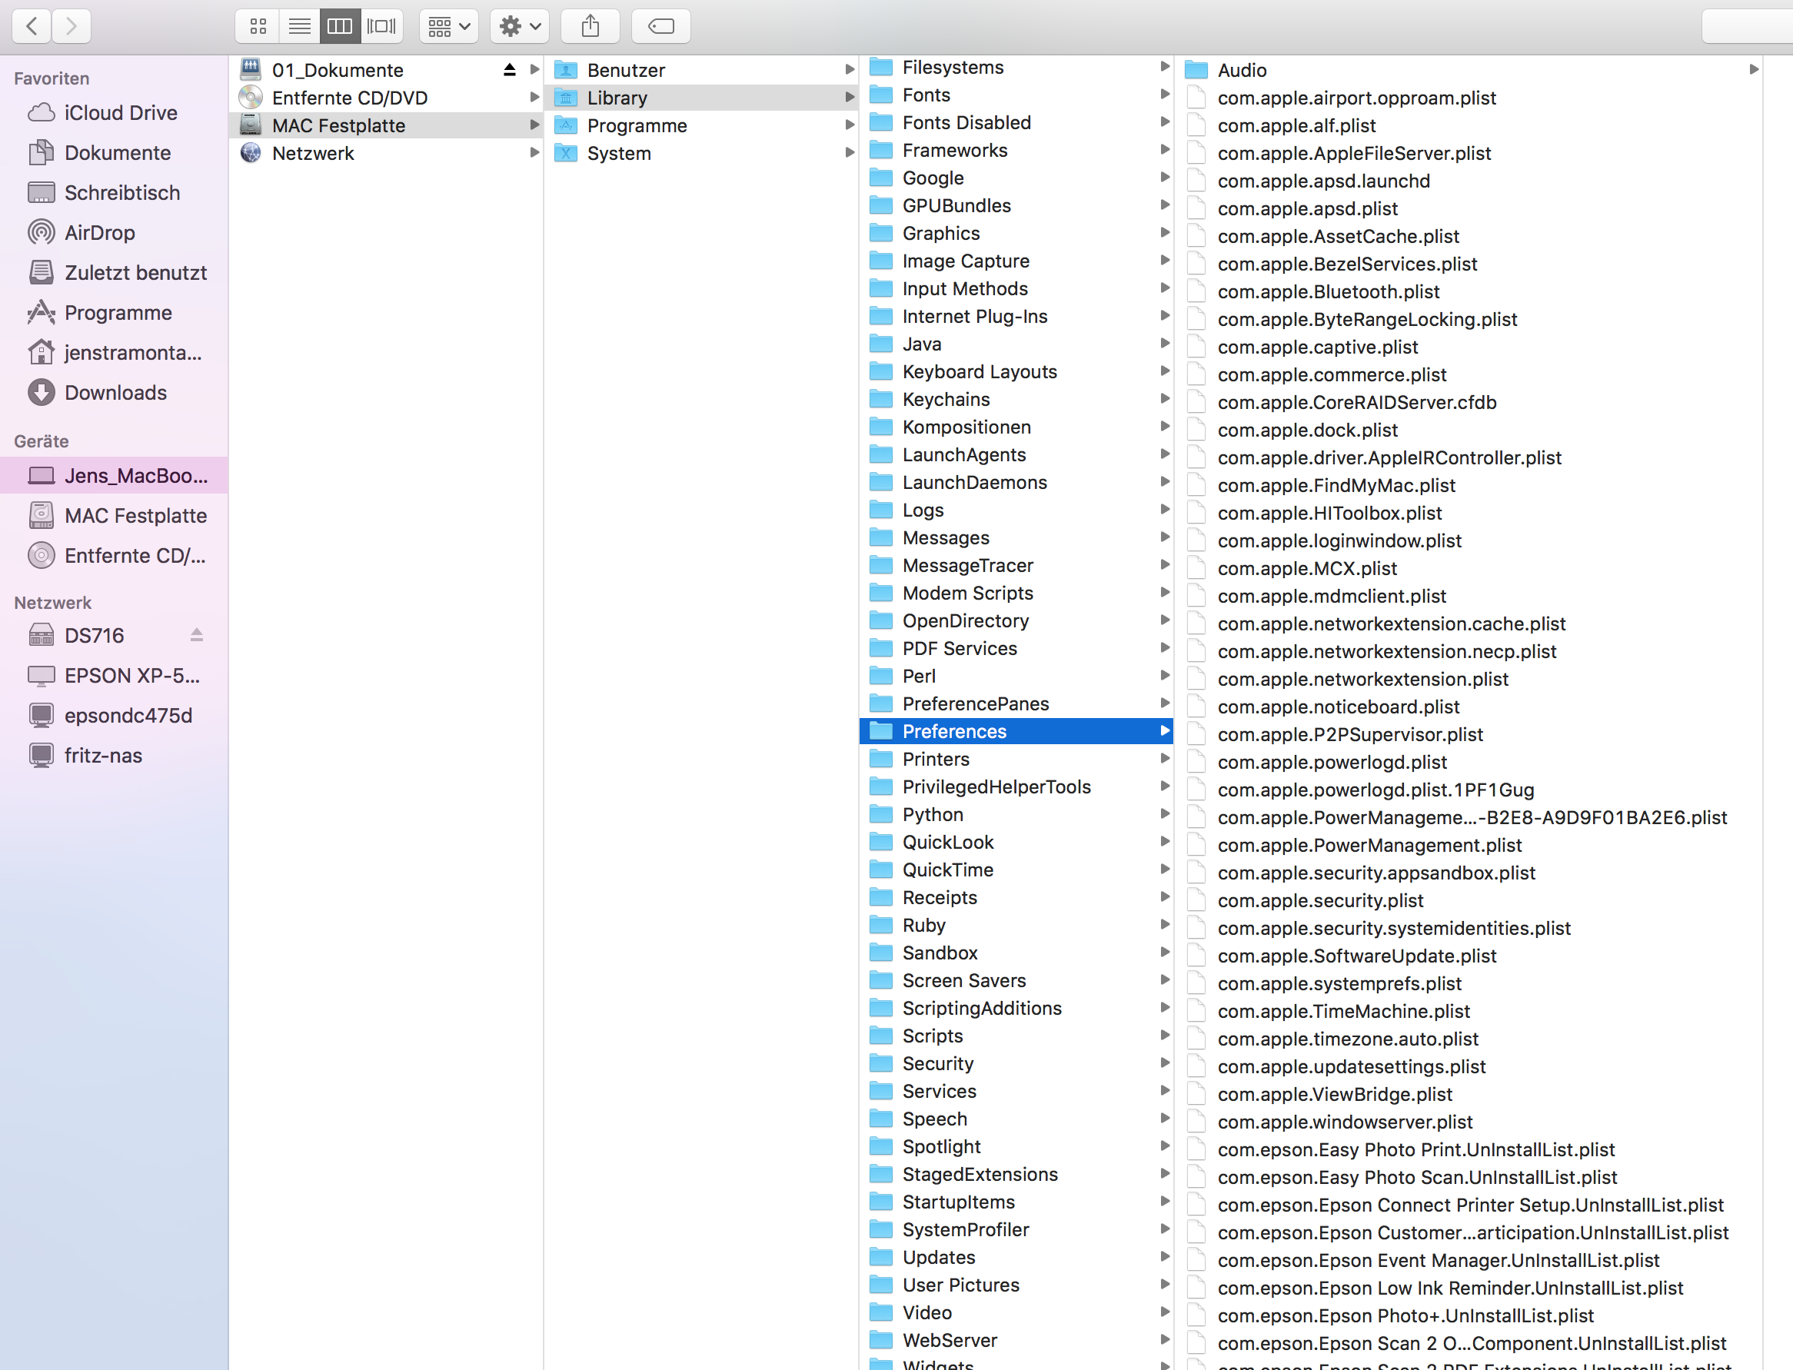This screenshot has width=1793, height=1370.
Task: Select Downloads in Favoriten sidebar
Action: click(115, 392)
